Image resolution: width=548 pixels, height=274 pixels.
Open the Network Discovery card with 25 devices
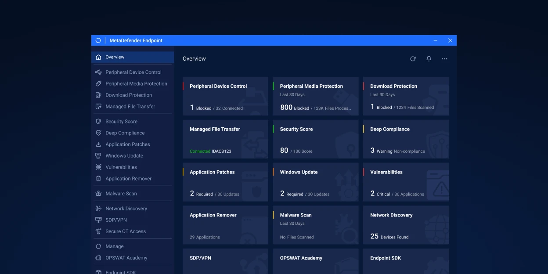coord(405,225)
